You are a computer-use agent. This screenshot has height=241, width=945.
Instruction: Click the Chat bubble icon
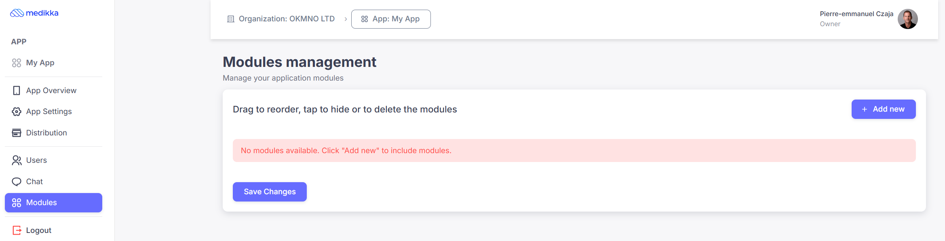tap(17, 182)
